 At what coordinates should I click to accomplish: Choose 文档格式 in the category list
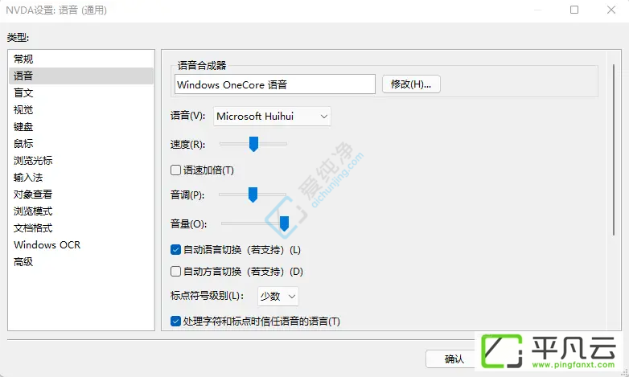tap(81, 227)
